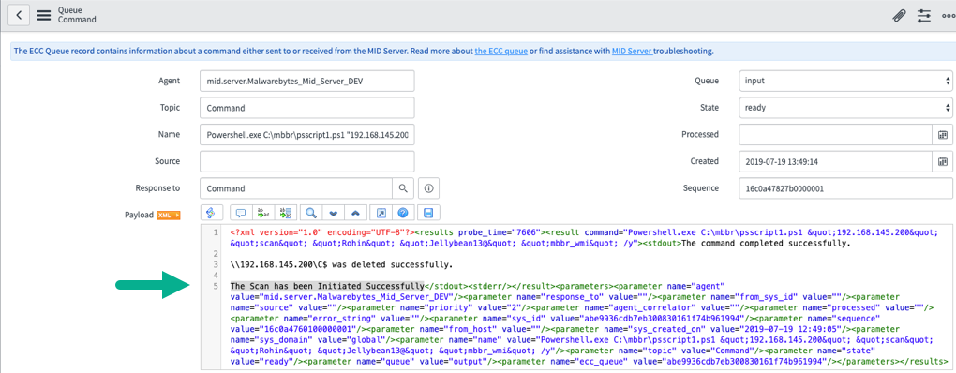Click 'Queue Command' header title
956x373 pixels.
[x=77, y=15]
